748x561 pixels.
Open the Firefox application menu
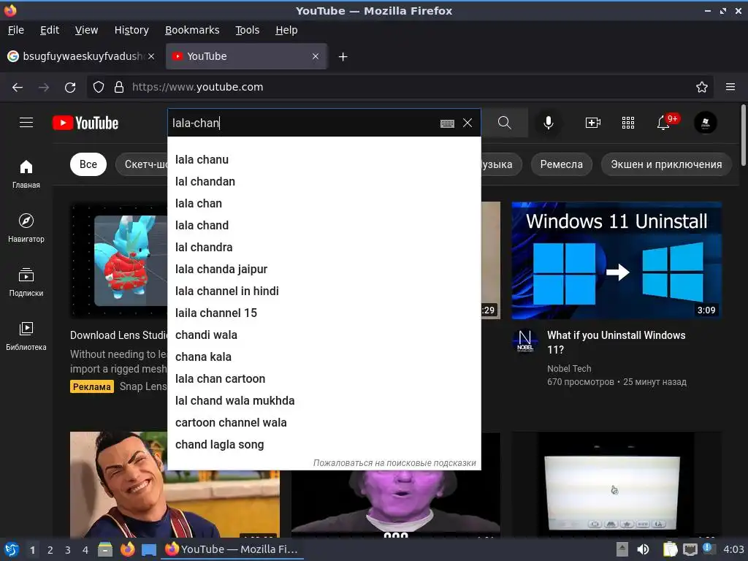(730, 88)
